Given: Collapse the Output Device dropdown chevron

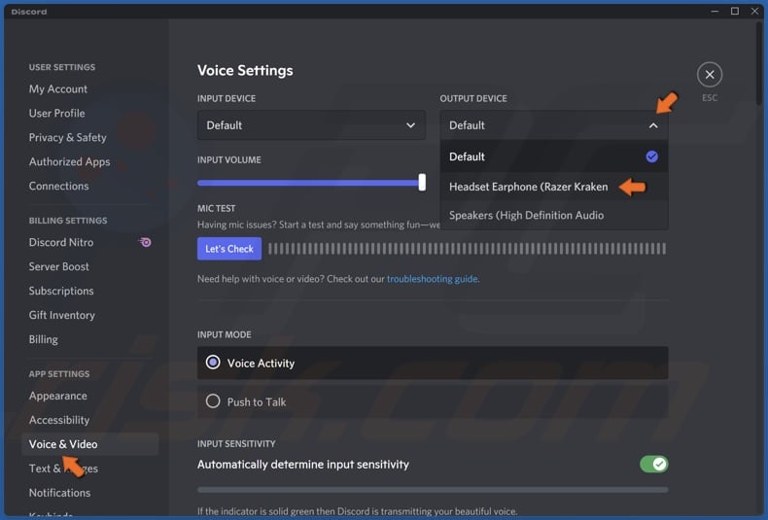Looking at the screenshot, I should pyautogui.click(x=653, y=125).
